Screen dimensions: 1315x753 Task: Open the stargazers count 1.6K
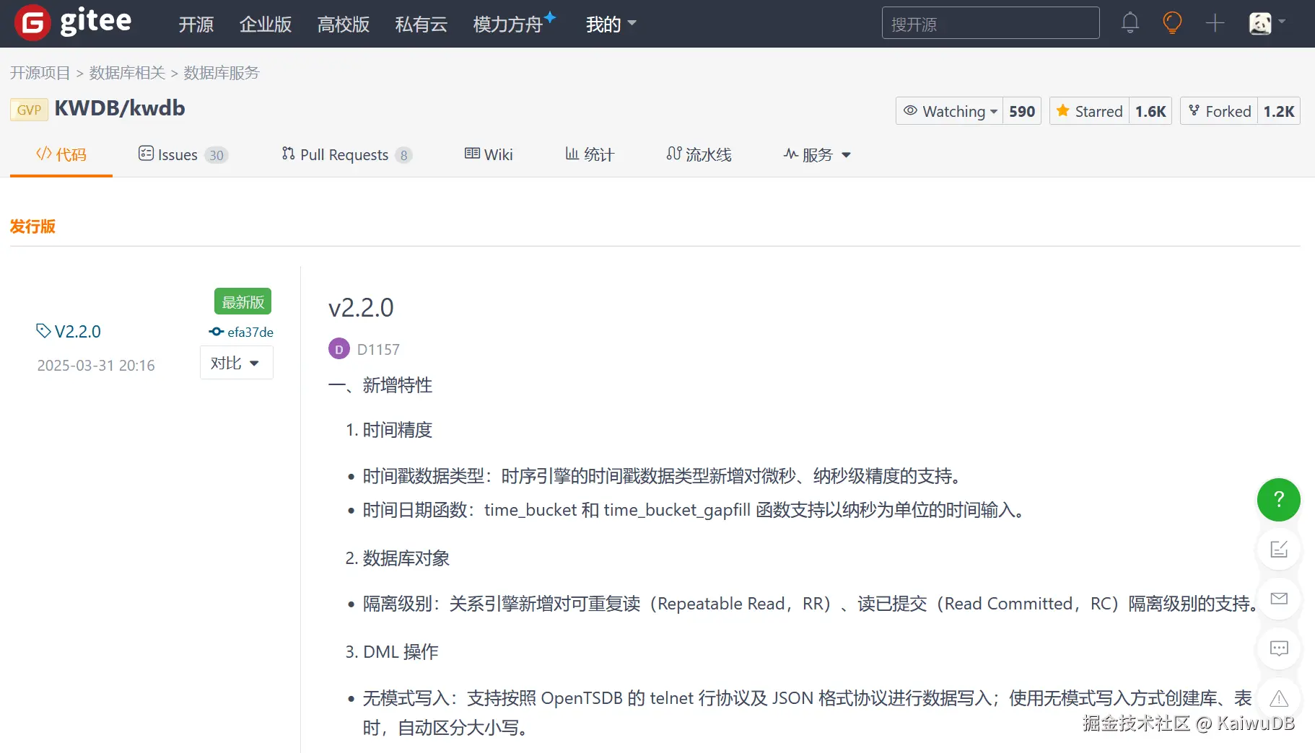(x=1150, y=111)
